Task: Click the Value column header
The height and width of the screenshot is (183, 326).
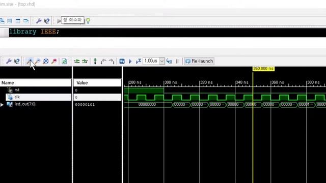Action: tap(97, 83)
